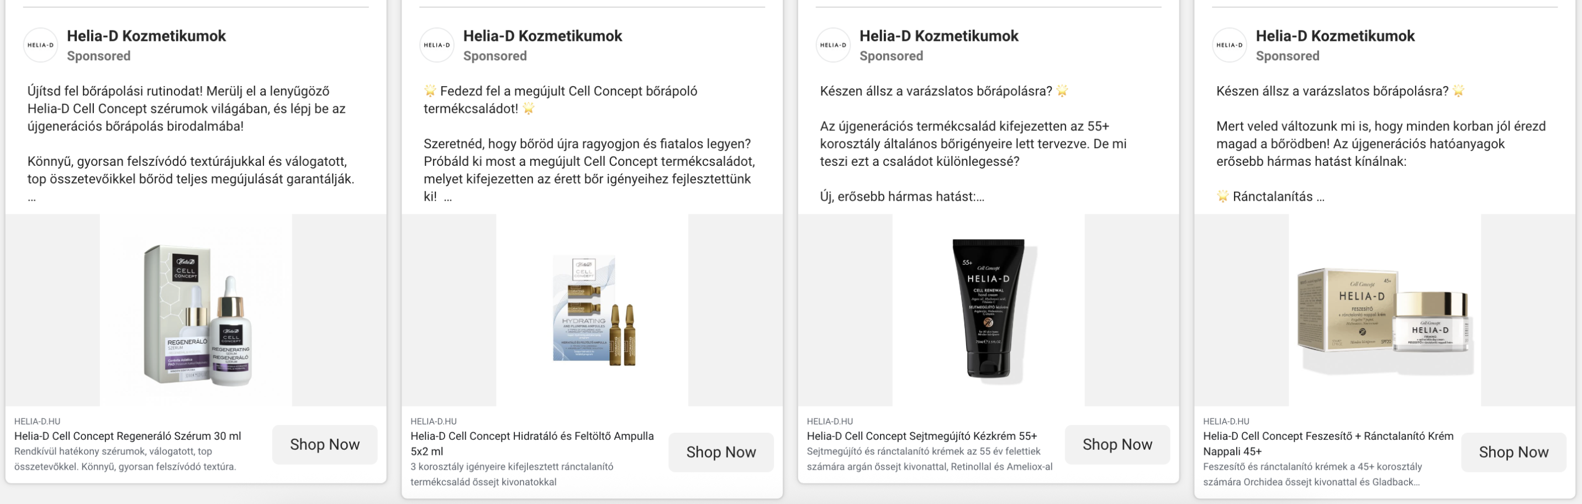
Task: Open Helia-D Kozmetikumok page name in third ad
Action: pyautogui.click(x=939, y=36)
